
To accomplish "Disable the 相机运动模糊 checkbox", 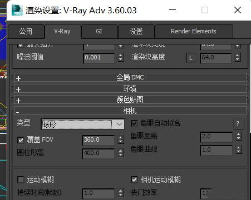I will click(x=134, y=179).
